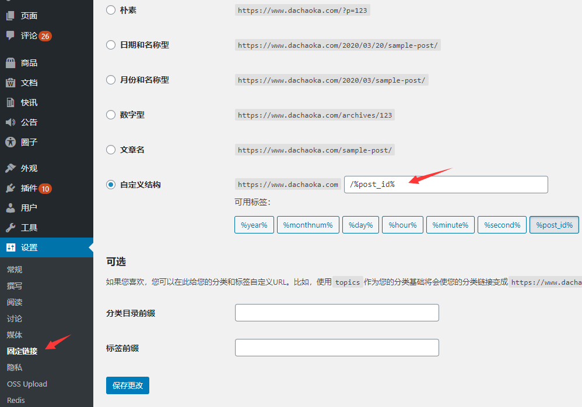Image resolution: width=582 pixels, height=407 pixels.
Task: Insert the %hour% tag
Action: click(403, 225)
